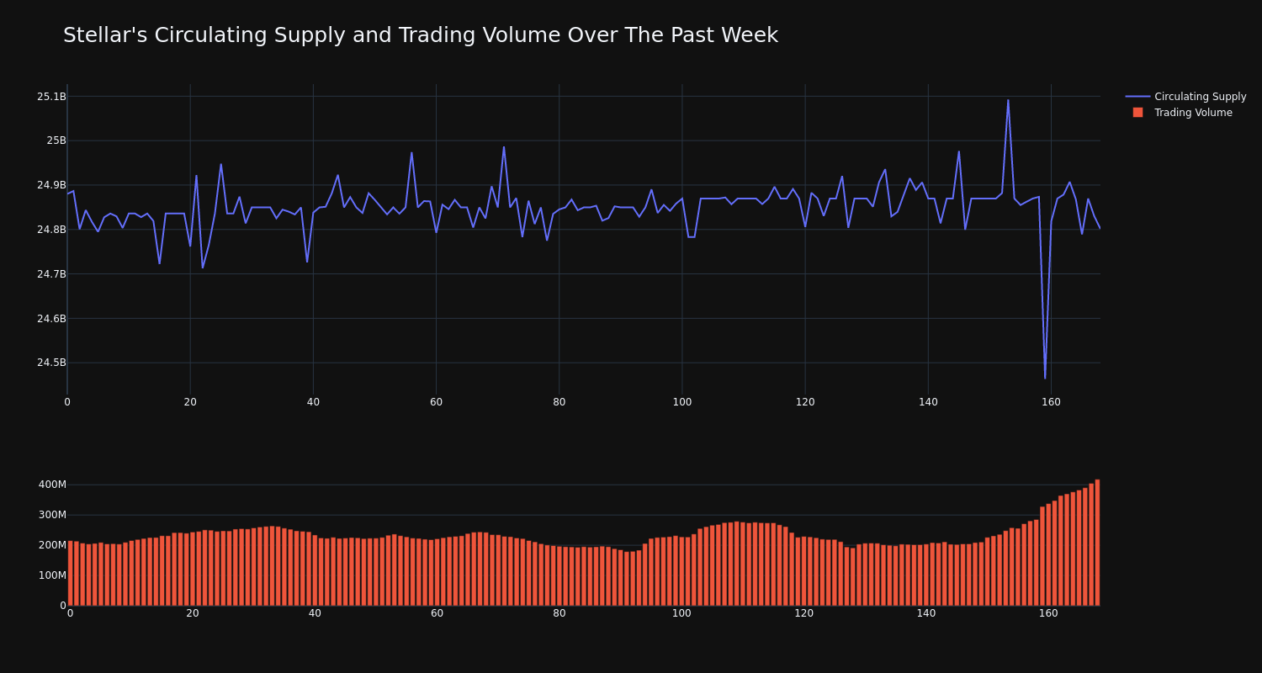Click the x-axis label 100 on supply chart
The image size is (1262, 673).
tap(682, 402)
